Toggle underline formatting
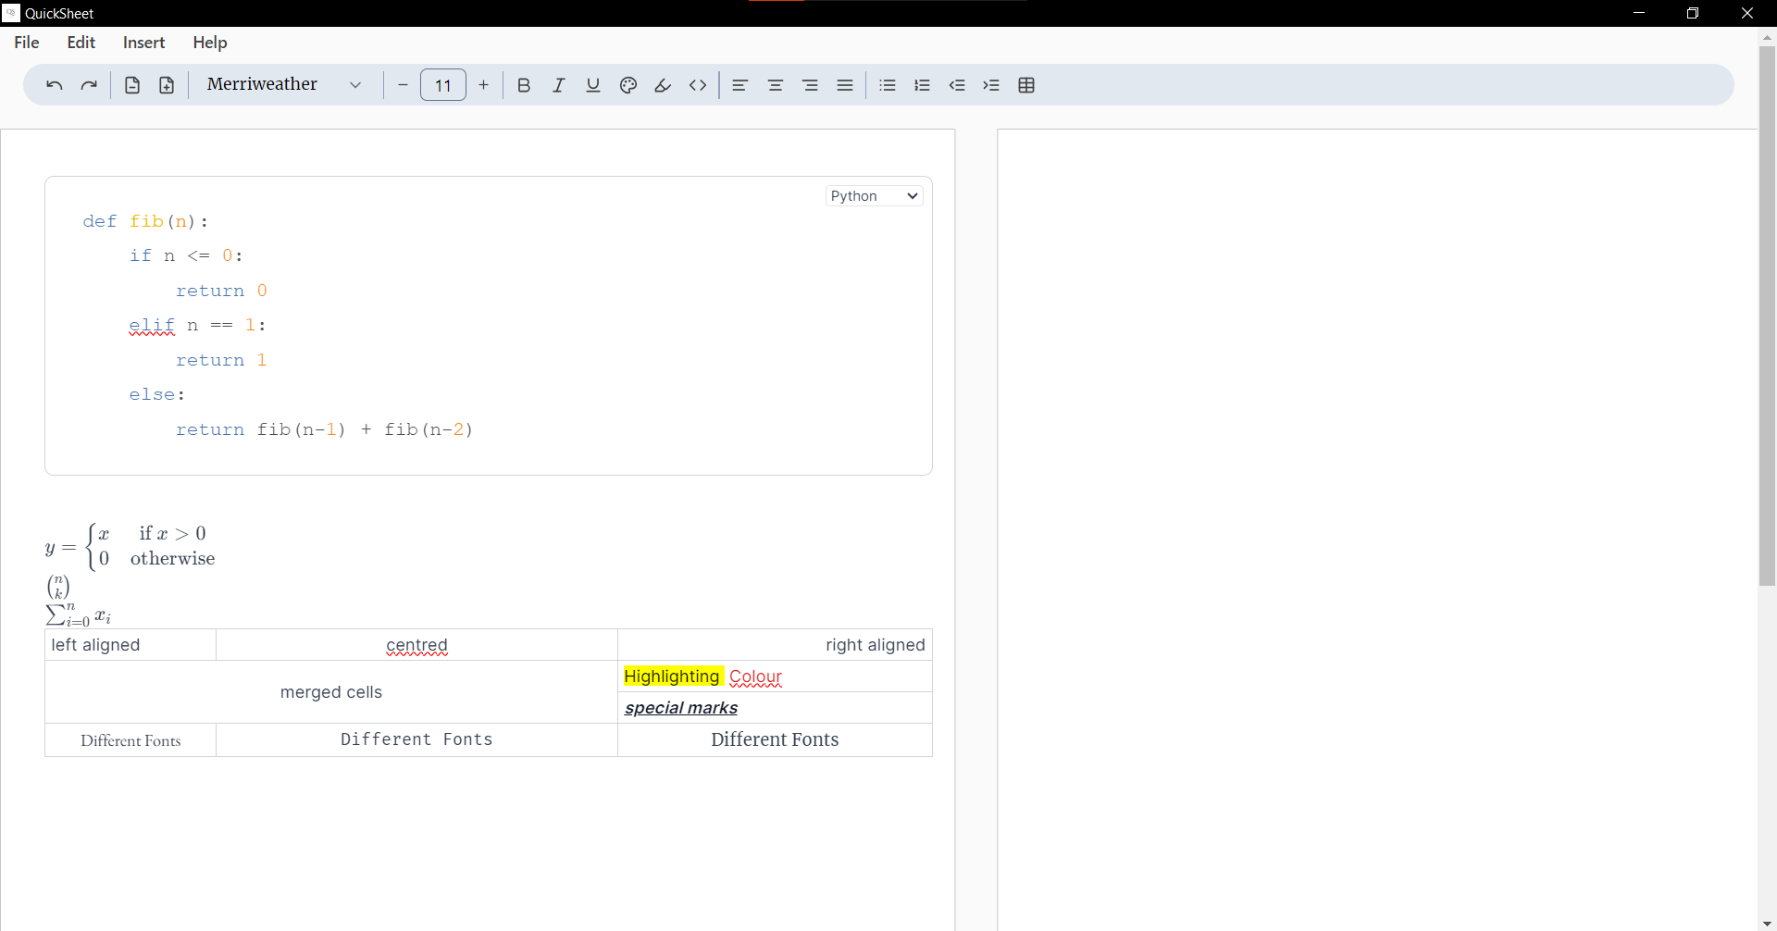Screen dimensions: 1777x931 click(593, 85)
